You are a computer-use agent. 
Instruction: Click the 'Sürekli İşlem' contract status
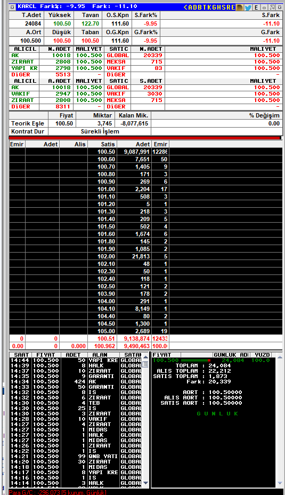(x=100, y=131)
